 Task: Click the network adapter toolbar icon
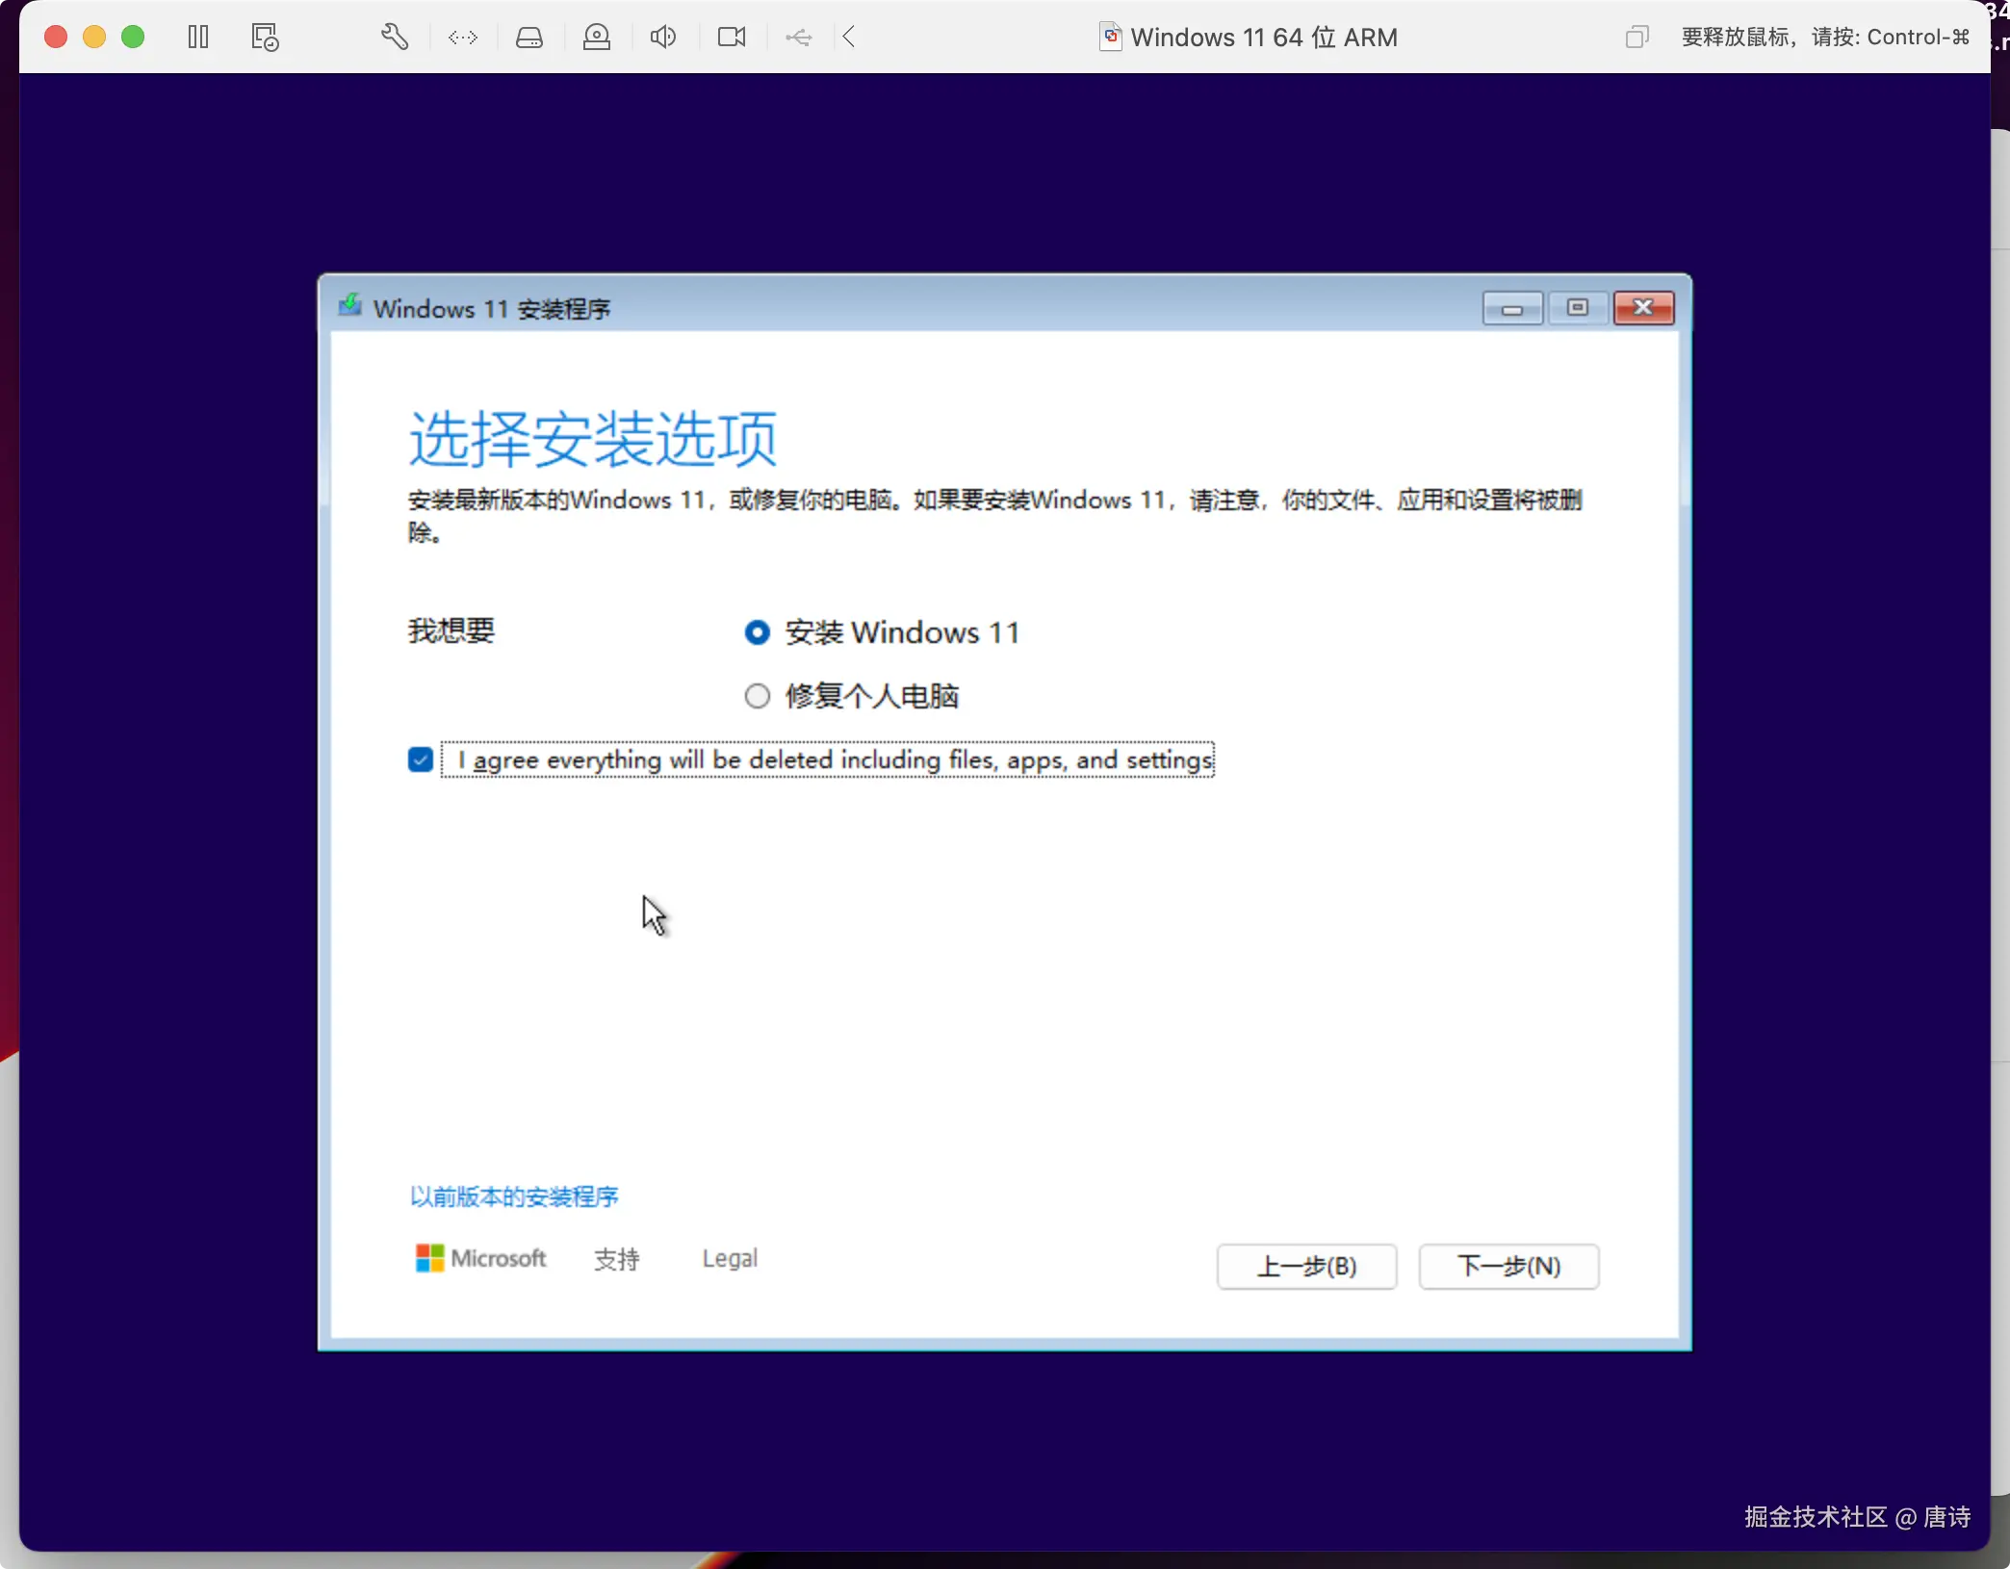click(463, 38)
